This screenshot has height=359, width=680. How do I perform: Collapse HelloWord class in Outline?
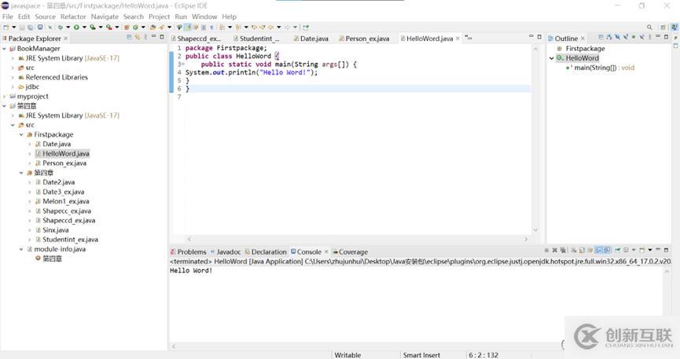(x=551, y=58)
